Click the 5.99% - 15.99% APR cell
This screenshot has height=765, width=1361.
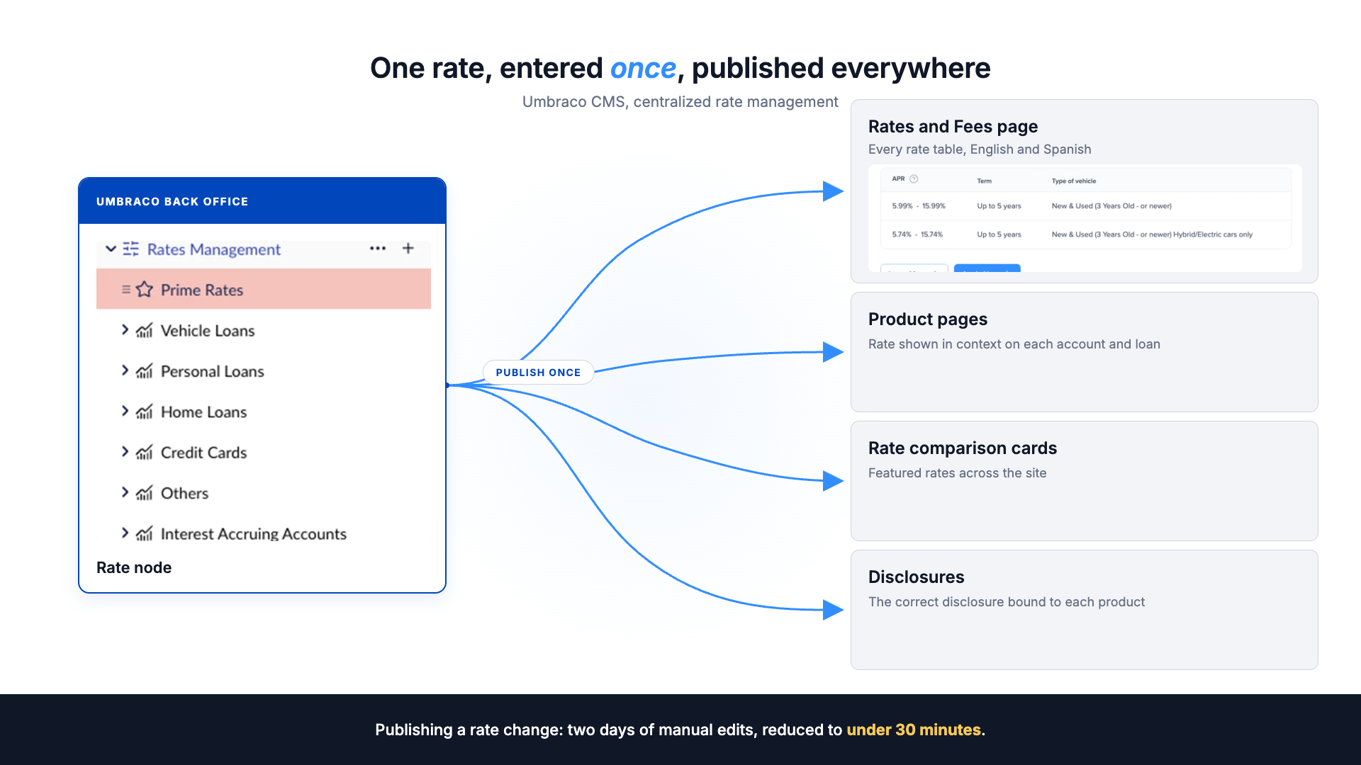[x=919, y=206]
